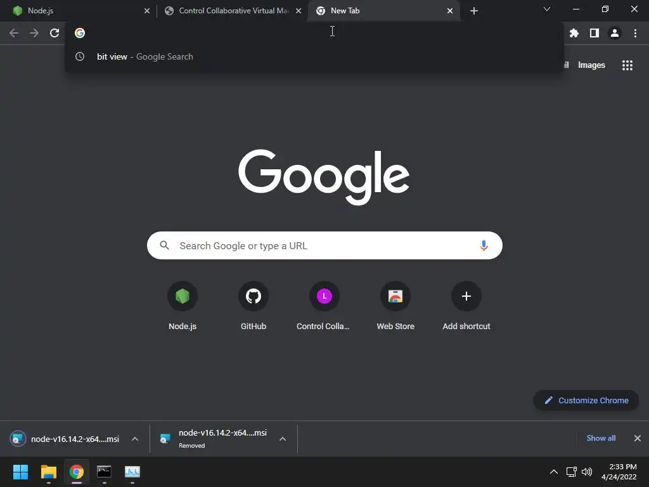Open the profile avatar icon

[x=615, y=33]
